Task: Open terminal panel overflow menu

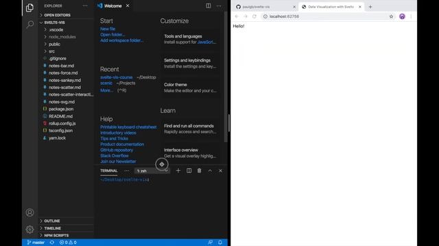Action: [x=127, y=171]
